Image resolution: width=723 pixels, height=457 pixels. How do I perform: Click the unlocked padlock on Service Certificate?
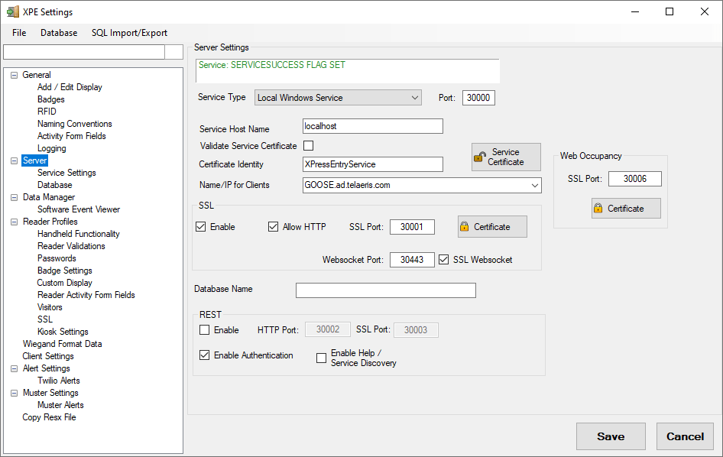(480, 157)
